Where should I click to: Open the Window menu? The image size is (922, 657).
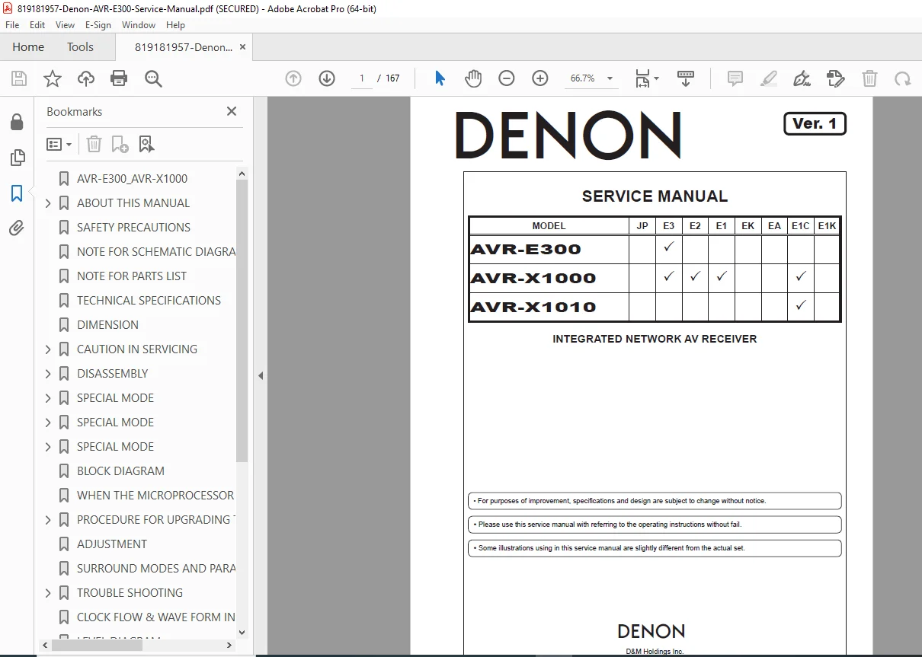pyautogui.click(x=139, y=25)
